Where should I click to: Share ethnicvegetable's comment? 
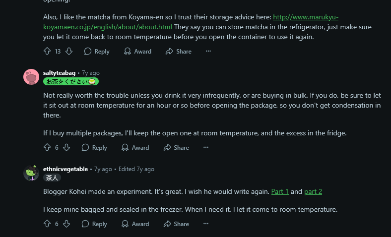tap(176, 224)
